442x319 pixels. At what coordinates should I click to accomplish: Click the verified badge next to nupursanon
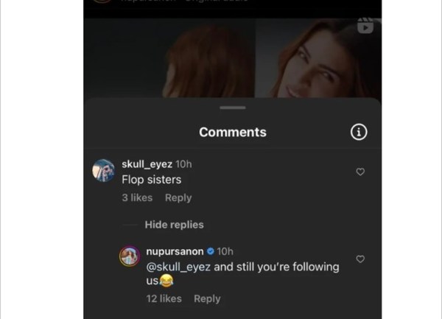pos(210,252)
